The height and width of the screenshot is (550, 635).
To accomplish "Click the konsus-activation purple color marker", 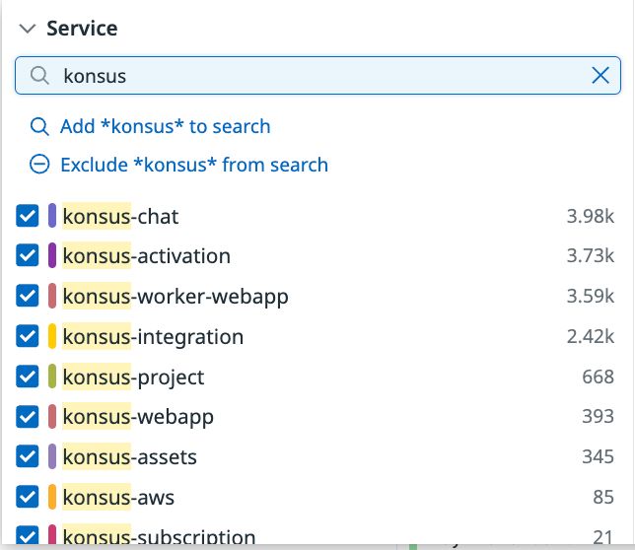I will 52,255.
